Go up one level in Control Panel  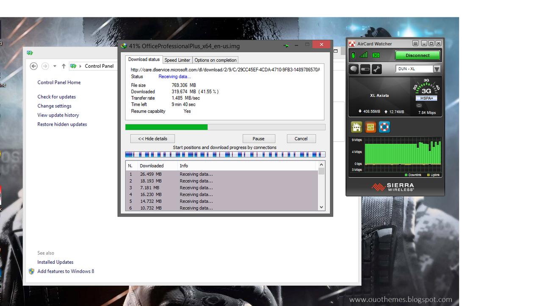click(x=64, y=66)
